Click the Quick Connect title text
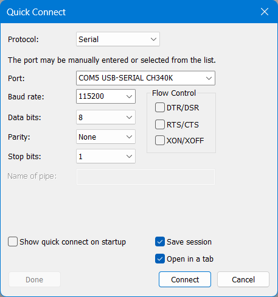Viewport: 278px width, 297px height. coord(36,12)
